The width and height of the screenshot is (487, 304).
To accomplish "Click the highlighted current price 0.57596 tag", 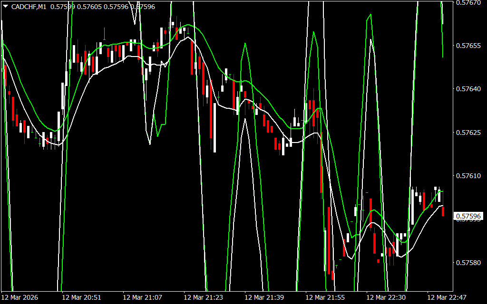I will (x=469, y=217).
